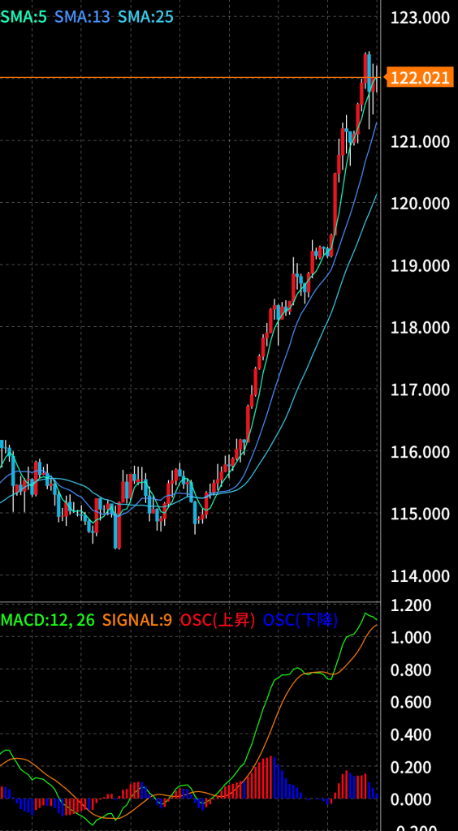This screenshot has height=831, width=458.
Task: Click the 0.200 MACD axis label
Action: click(411, 768)
